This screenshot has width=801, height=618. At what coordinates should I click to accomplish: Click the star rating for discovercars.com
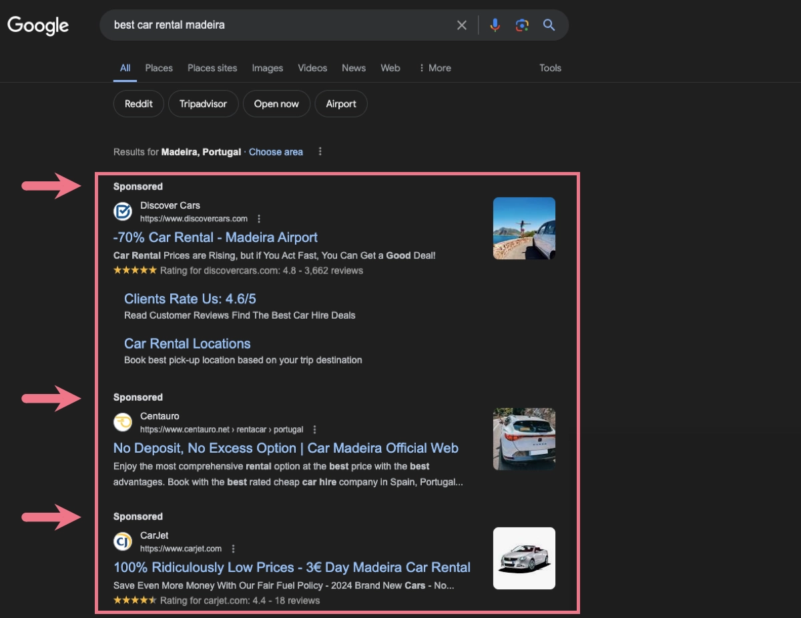pyautogui.click(x=135, y=270)
